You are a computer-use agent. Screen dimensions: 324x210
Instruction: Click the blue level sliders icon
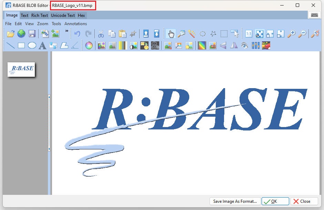pyautogui.click(x=255, y=45)
